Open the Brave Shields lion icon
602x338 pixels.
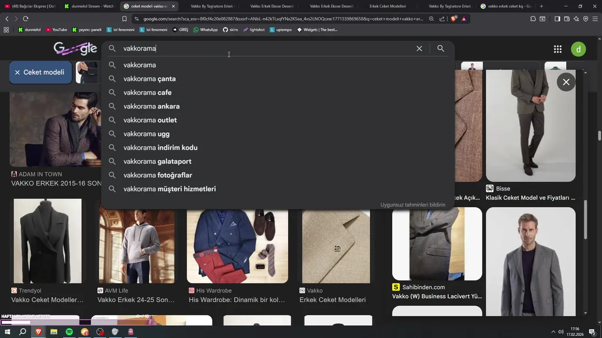(454, 19)
